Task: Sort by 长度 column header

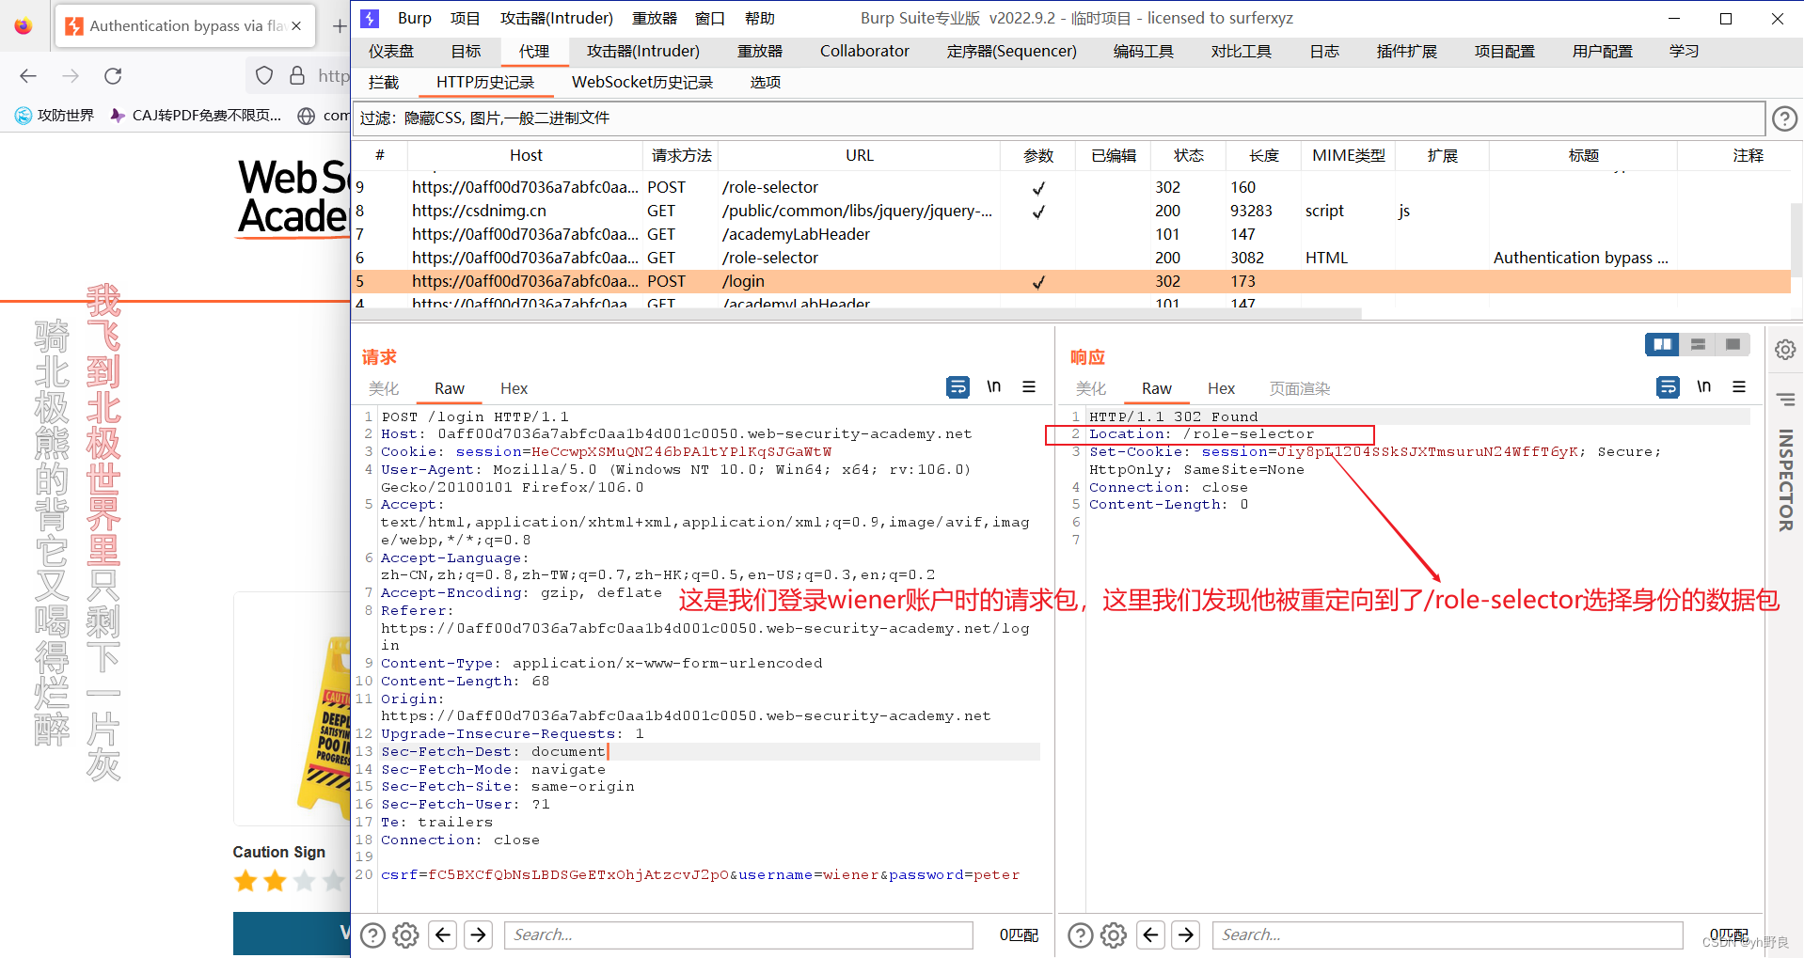Action: (x=1263, y=155)
